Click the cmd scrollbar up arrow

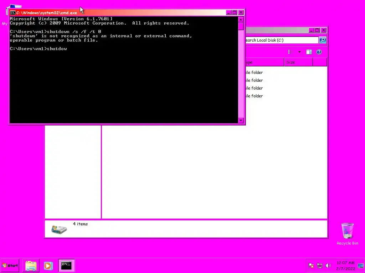click(241, 20)
